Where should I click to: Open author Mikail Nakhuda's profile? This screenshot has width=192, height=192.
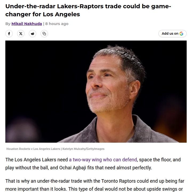pos(27,24)
